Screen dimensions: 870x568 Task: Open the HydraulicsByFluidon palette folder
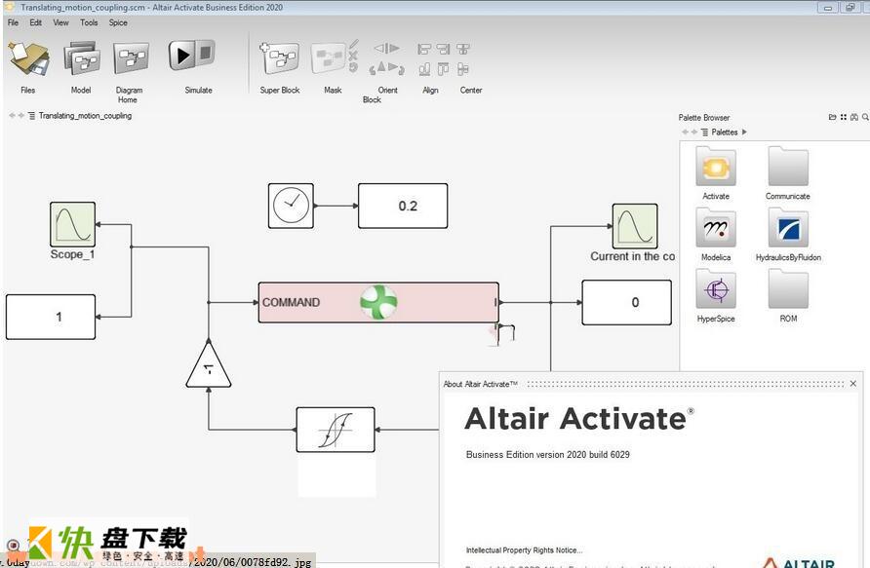pyautogui.click(x=788, y=234)
